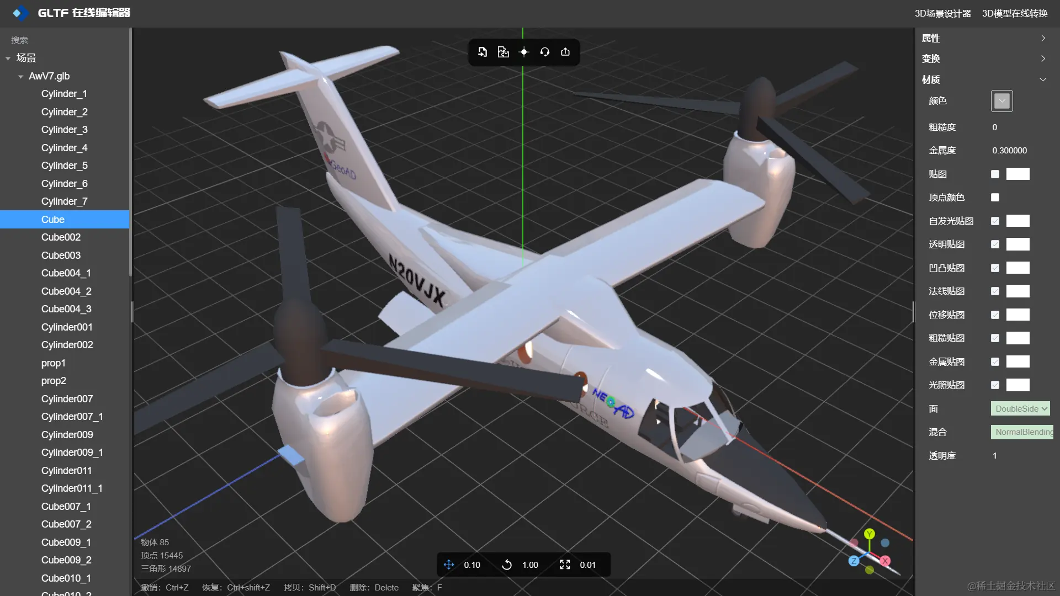Click the headset support icon
1060x596 pixels.
point(545,52)
